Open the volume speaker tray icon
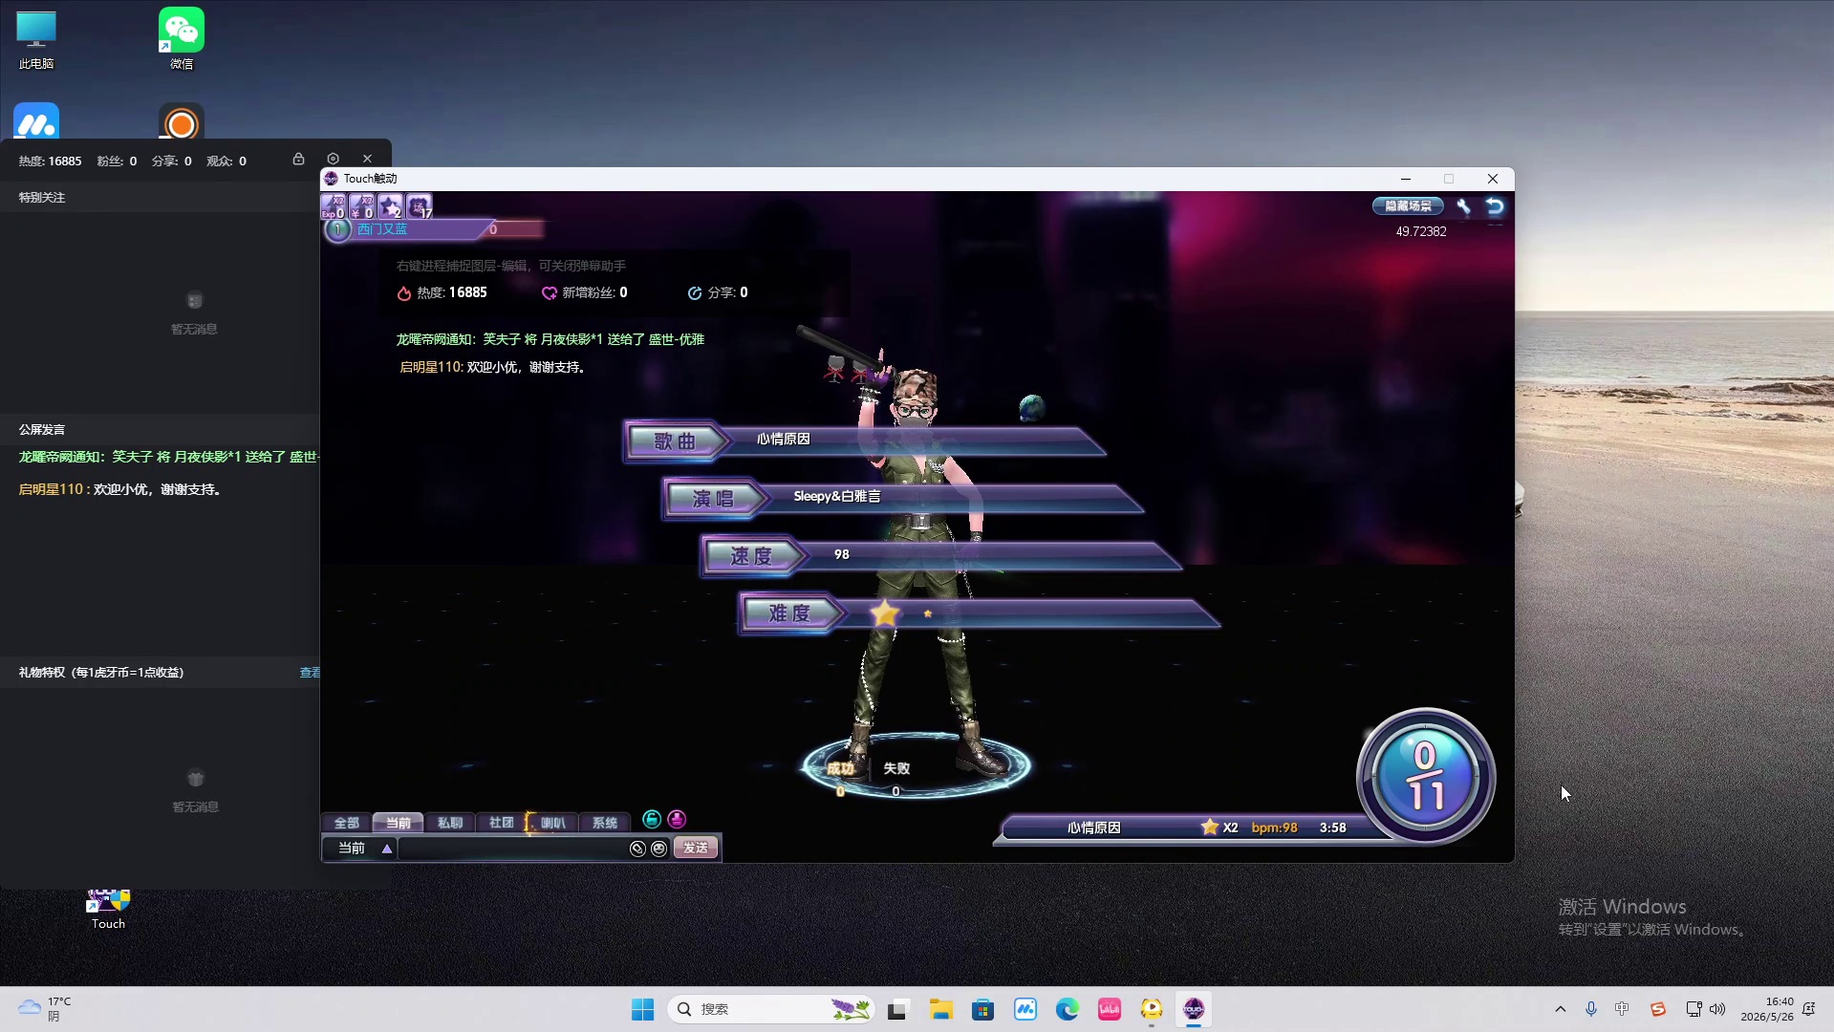The width and height of the screenshot is (1834, 1032). pos(1717,1009)
